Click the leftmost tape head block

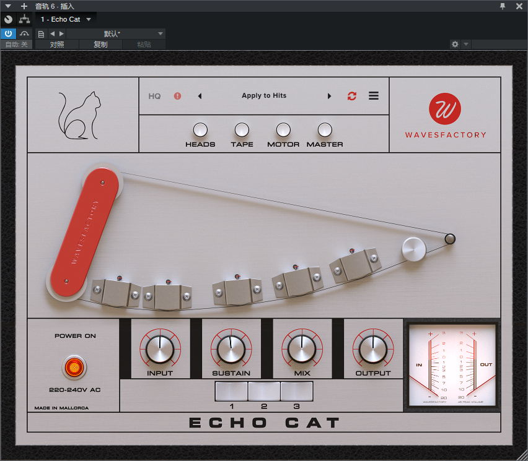115,293
